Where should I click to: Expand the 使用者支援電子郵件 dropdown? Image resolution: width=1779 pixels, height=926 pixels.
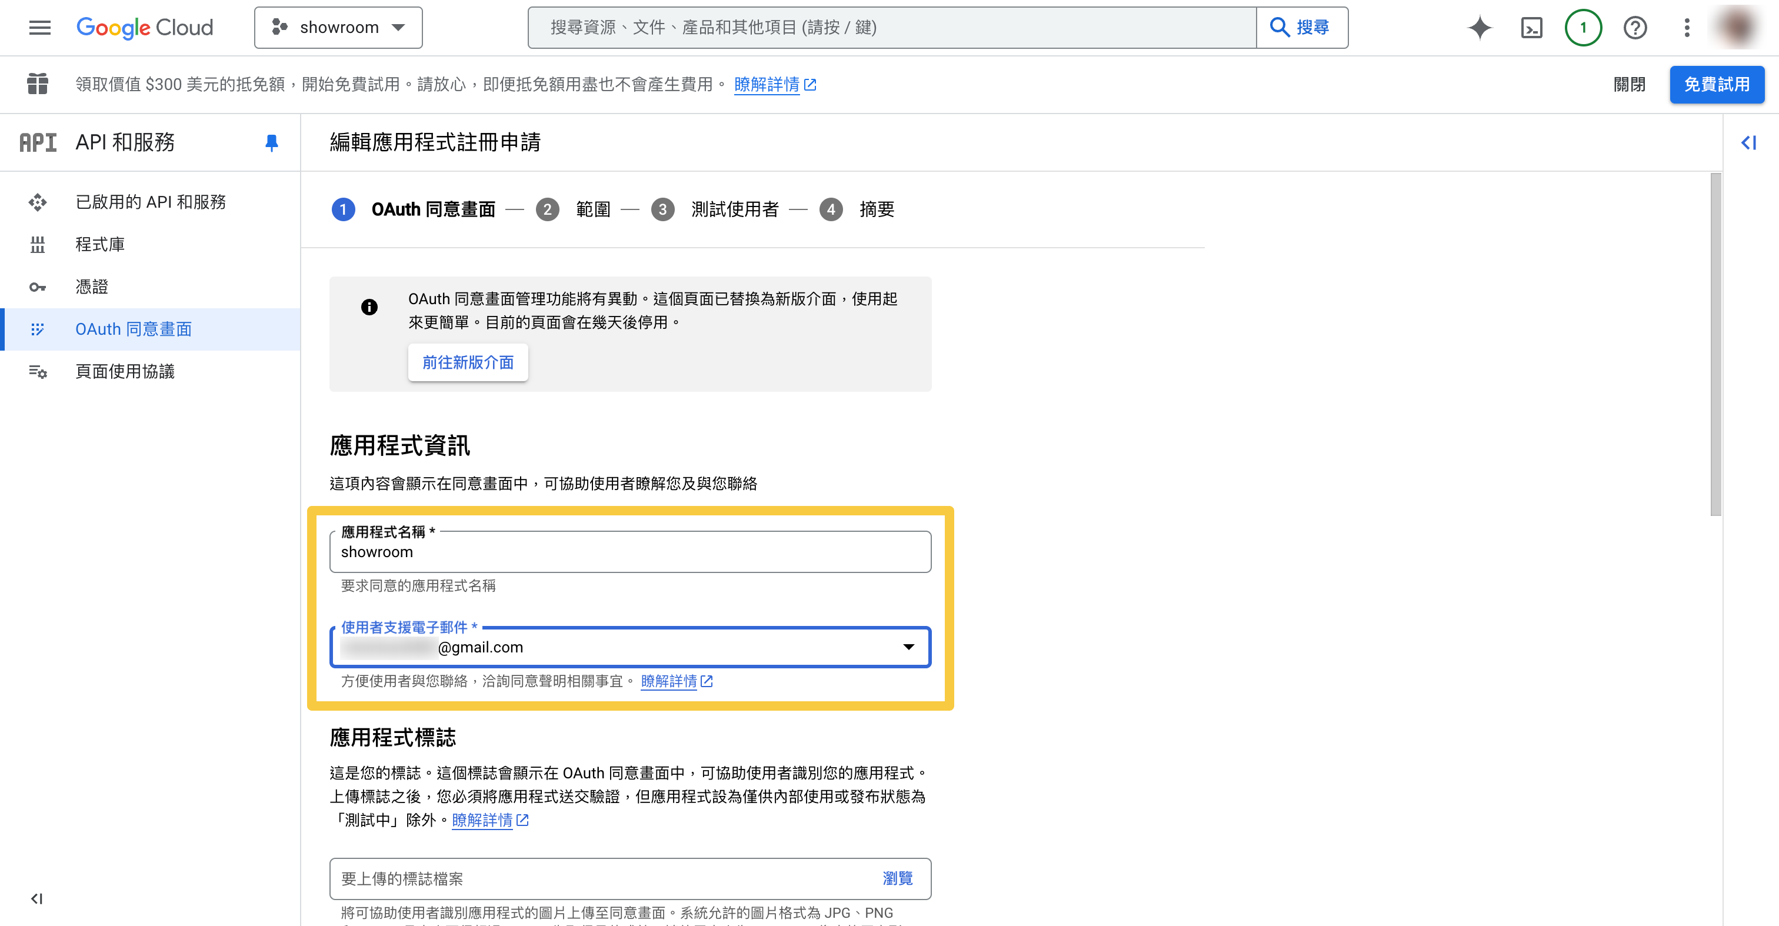pyautogui.click(x=908, y=647)
